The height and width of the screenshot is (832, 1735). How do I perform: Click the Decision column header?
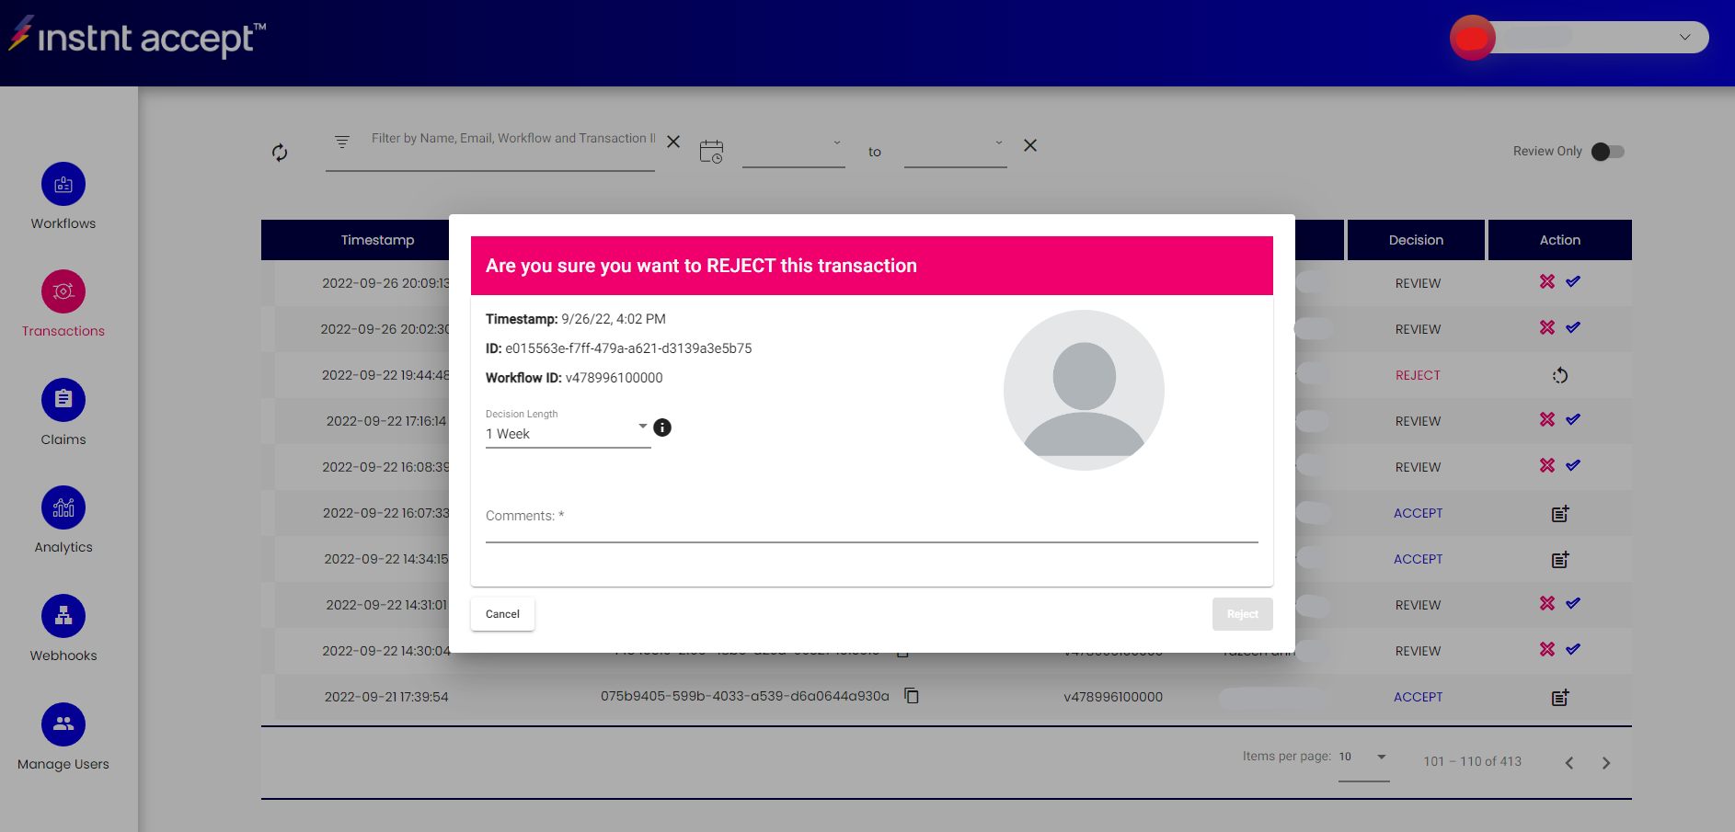click(x=1416, y=240)
